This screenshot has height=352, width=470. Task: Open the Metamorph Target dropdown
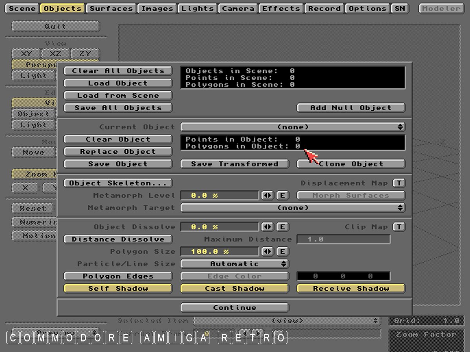[x=293, y=208]
